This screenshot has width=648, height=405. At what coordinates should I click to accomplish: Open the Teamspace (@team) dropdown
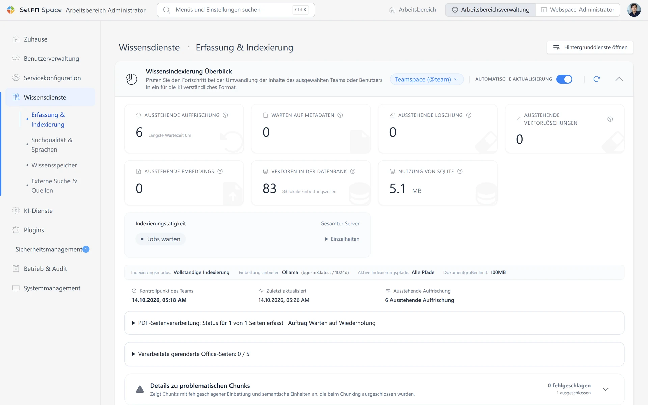tap(427, 79)
